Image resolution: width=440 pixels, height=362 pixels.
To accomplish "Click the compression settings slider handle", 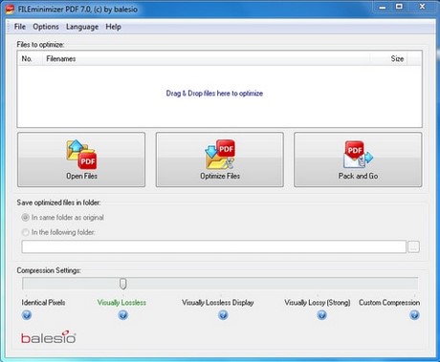I will click(123, 284).
